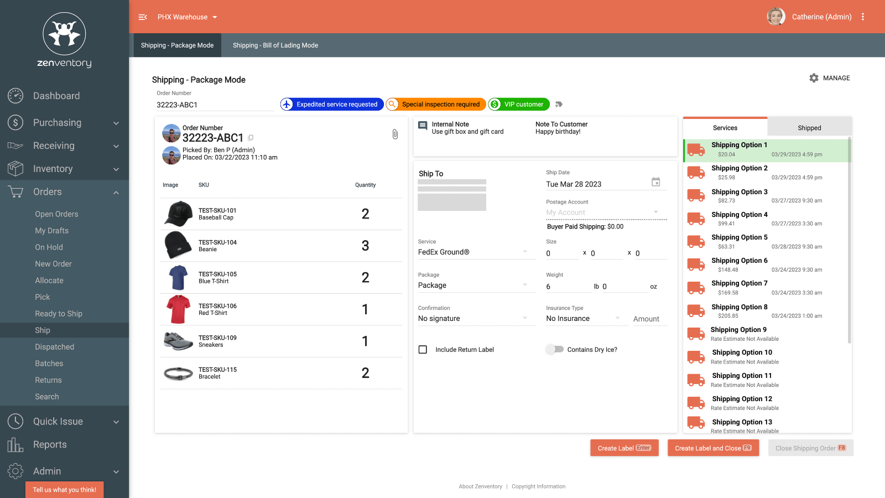885x498 pixels.
Task: Click the Tell us what you think button
Action: pos(65,490)
